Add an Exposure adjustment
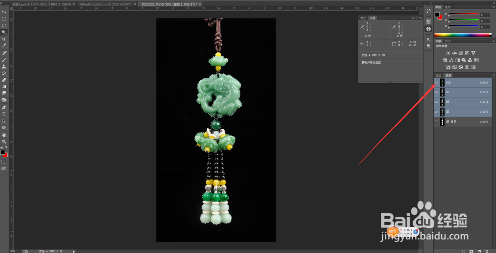The width and height of the screenshot is (496, 253). click(x=467, y=53)
